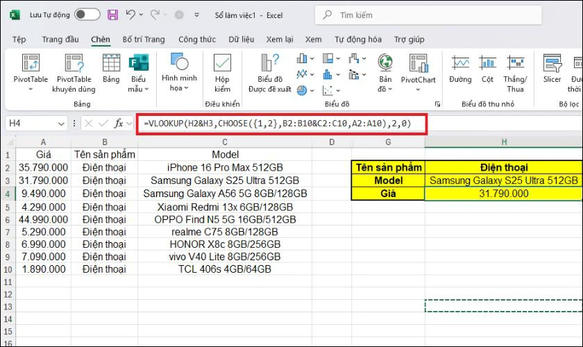Click yellow Giá label cell
Viewport: 583px width, 347px height.
(388, 194)
